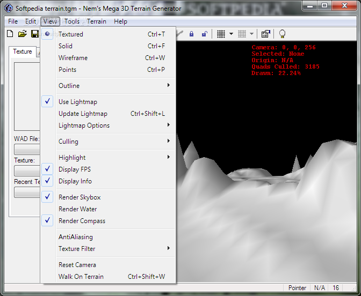The width and height of the screenshot is (361, 296).
Task: Enable AntiAliasing in View menu
Action: coord(108,236)
